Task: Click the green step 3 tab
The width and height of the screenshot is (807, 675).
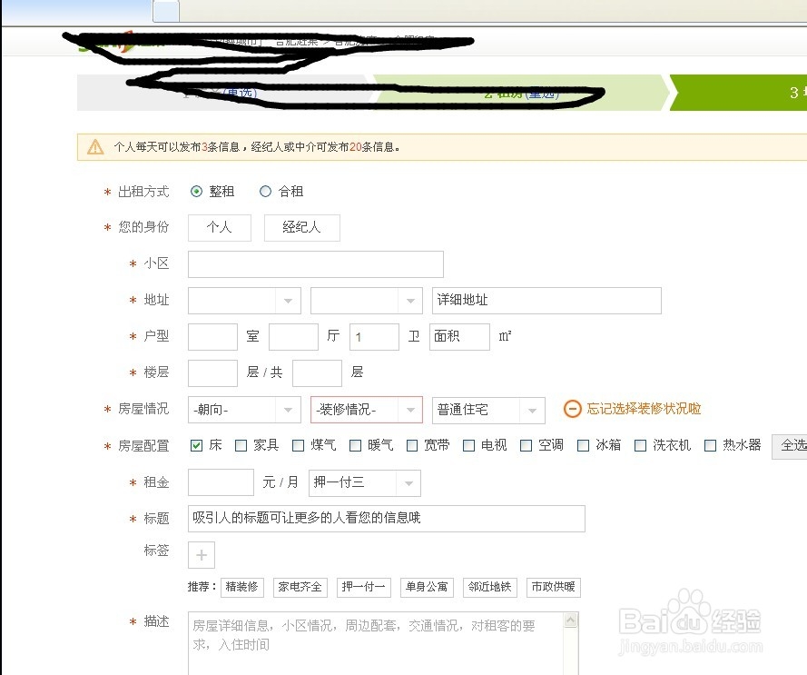Action: 739,93
